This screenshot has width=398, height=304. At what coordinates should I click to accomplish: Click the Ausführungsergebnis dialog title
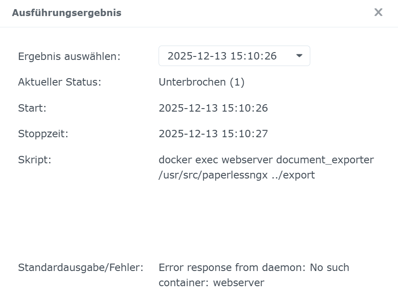(x=66, y=13)
